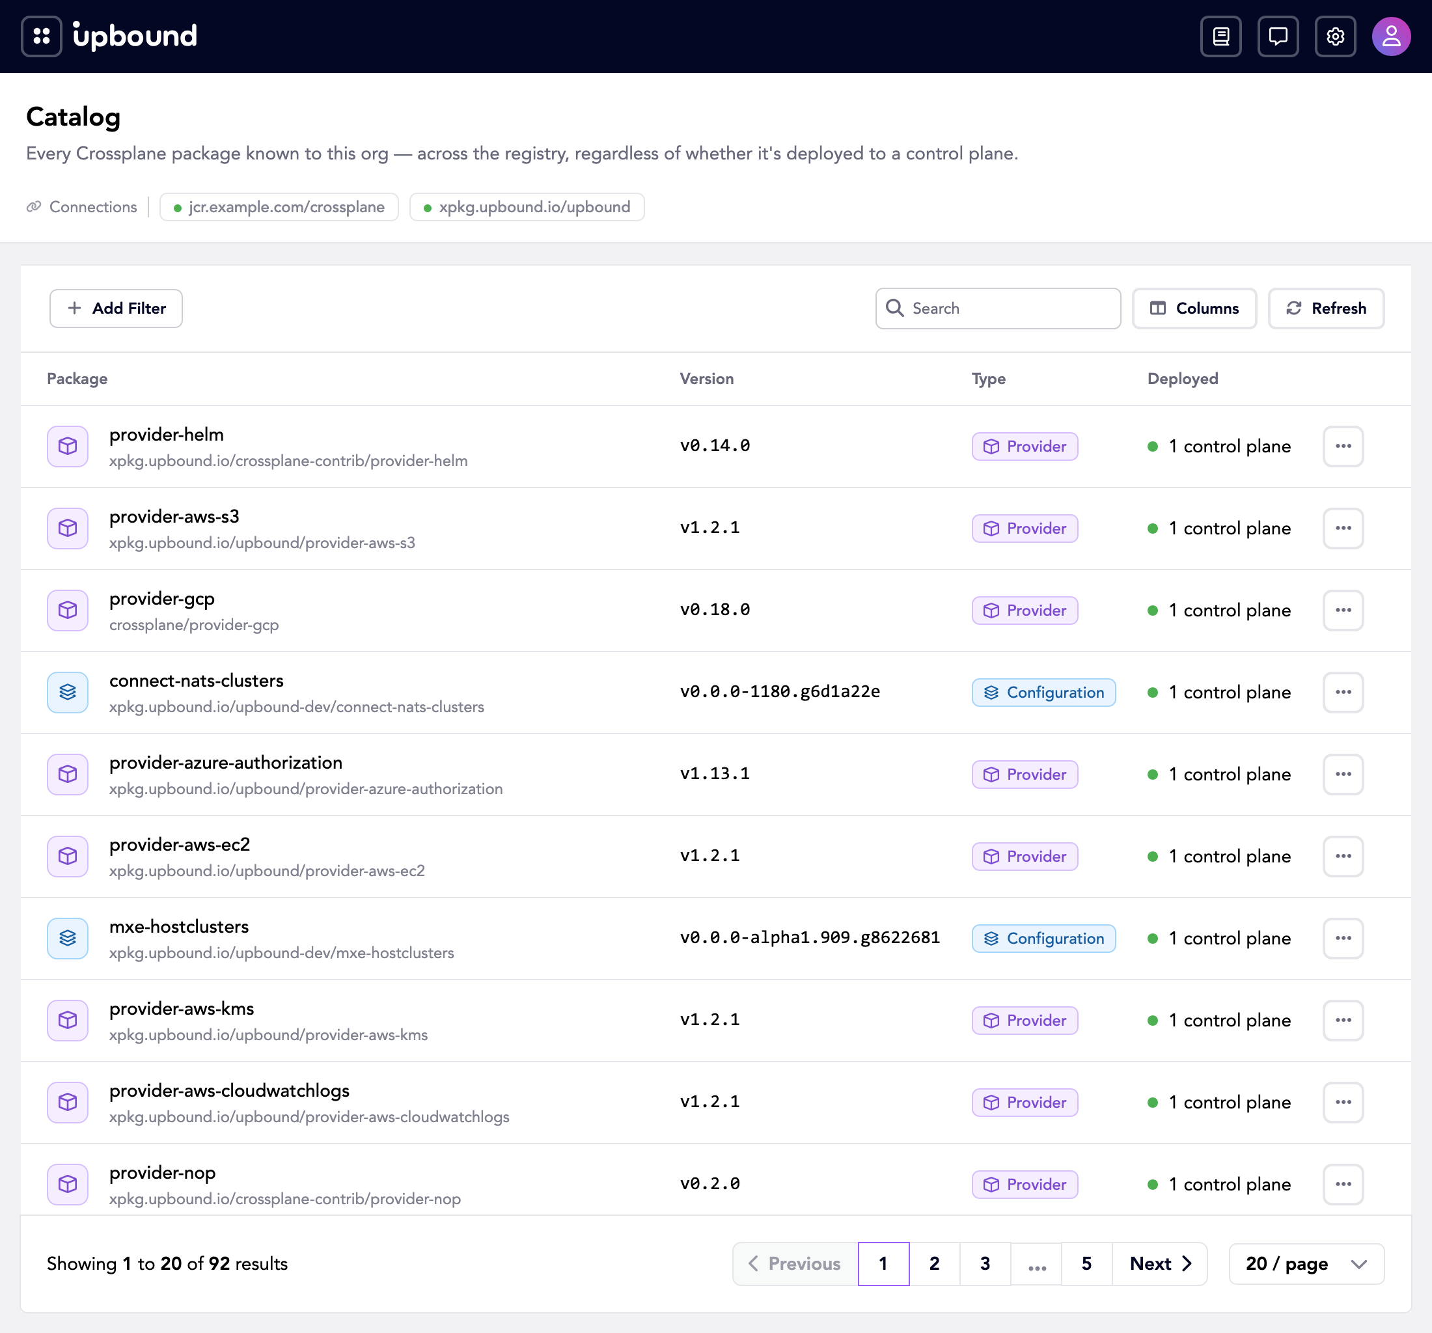Click the provider-aws-kms package icon
Screen dimensions: 1432x1333
tap(68, 1021)
